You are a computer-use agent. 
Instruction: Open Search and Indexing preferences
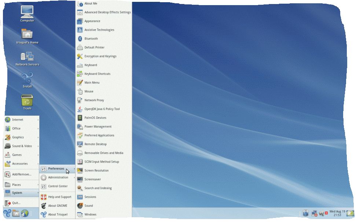coord(103,188)
